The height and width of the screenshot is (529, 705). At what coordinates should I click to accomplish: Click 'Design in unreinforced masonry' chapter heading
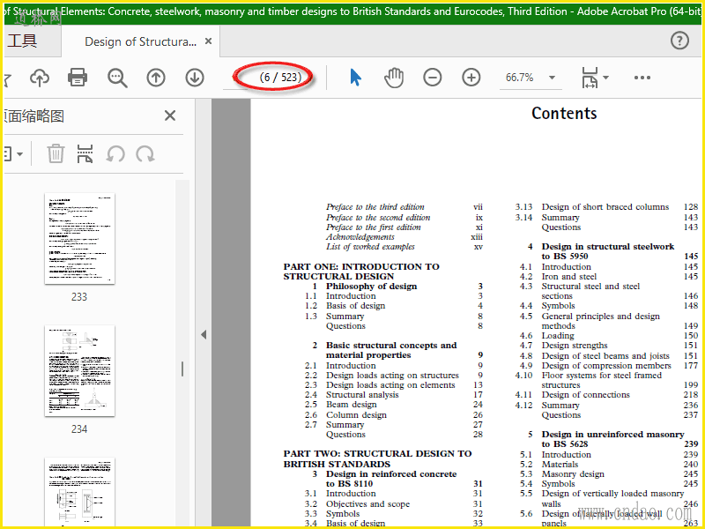click(x=612, y=435)
